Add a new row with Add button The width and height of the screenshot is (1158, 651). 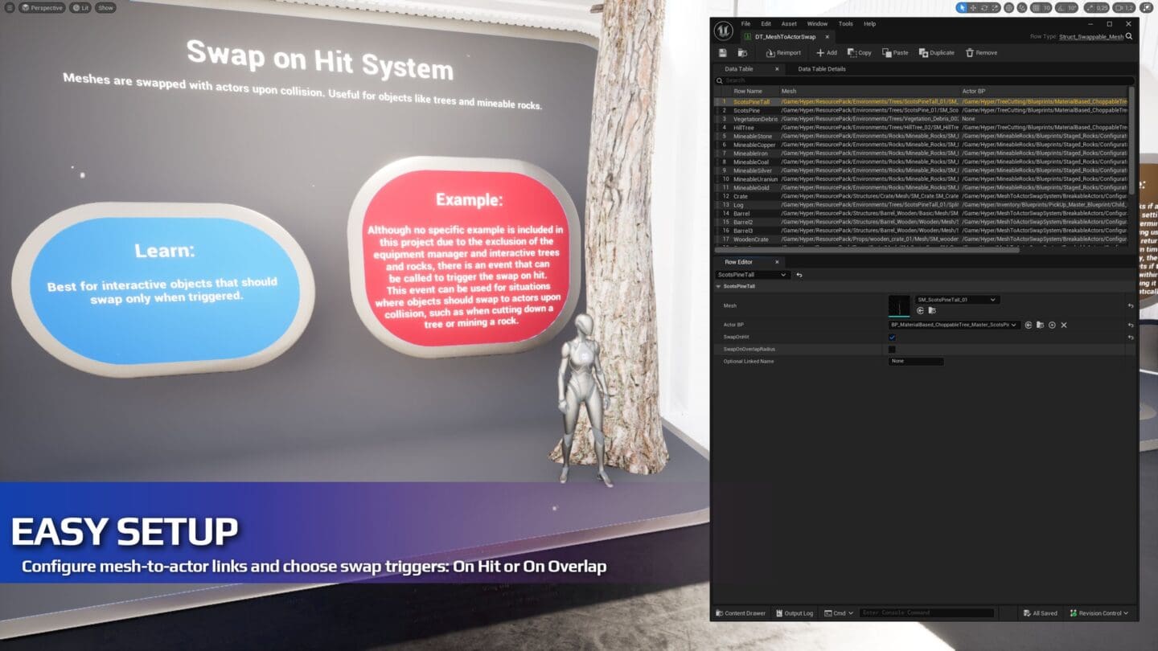click(827, 53)
